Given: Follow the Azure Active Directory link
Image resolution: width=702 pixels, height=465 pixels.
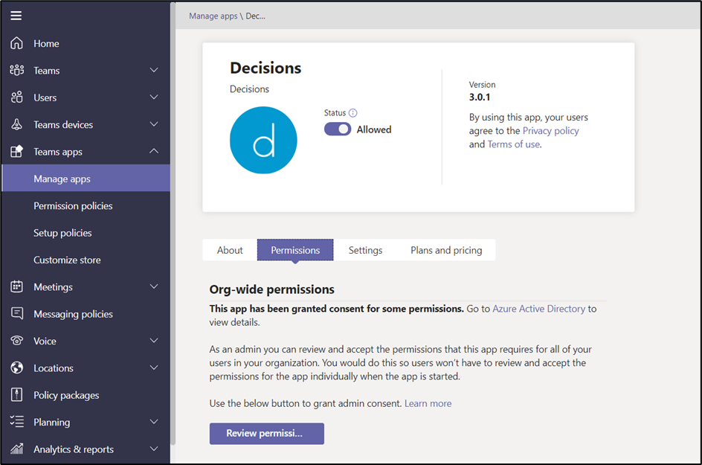Looking at the screenshot, I should [x=538, y=309].
